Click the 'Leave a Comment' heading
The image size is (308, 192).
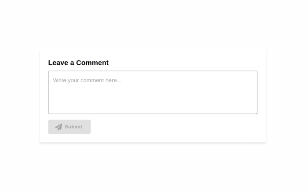[x=78, y=63]
